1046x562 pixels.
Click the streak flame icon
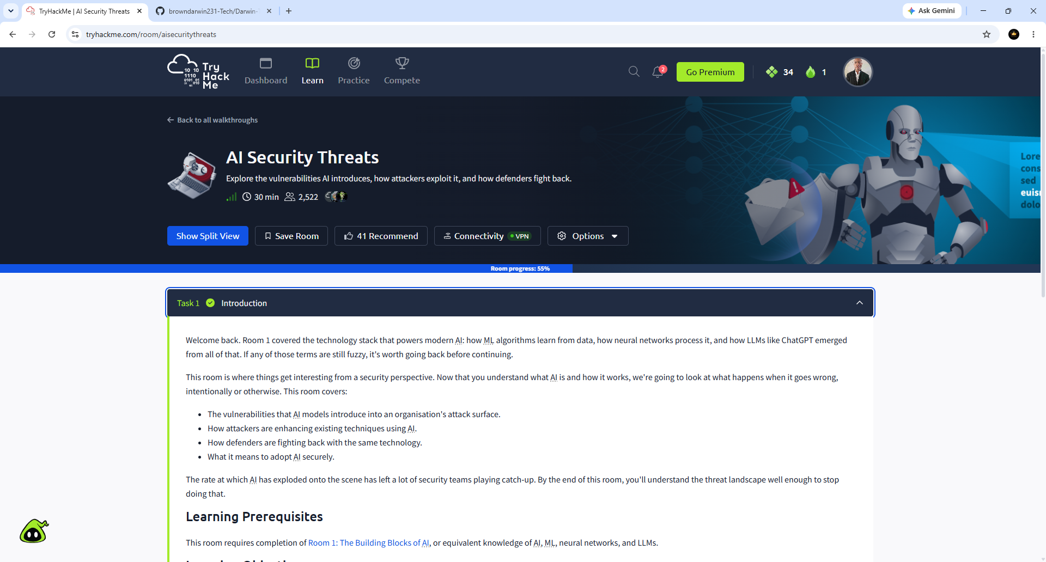coord(811,72)
